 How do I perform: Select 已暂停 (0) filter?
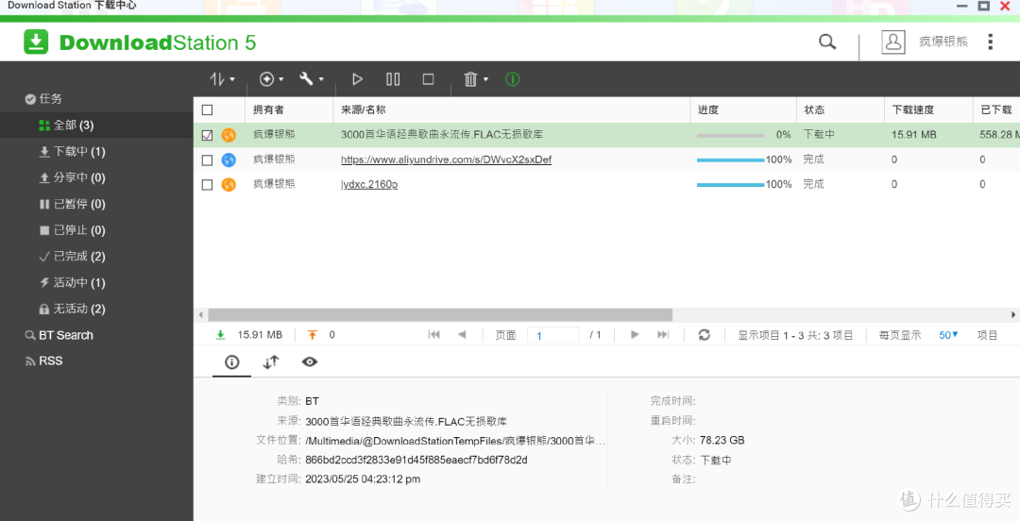click(x=72, y=204)
